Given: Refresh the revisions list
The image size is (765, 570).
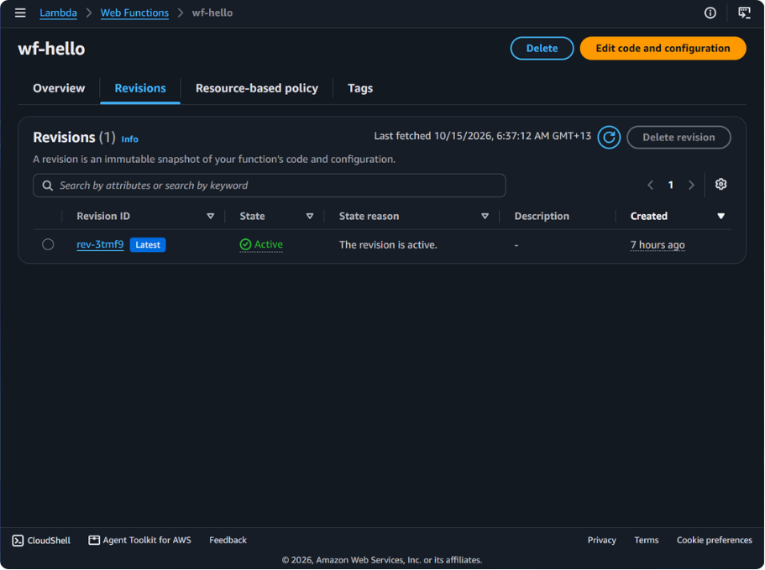Looking at the screenshot, I should point(609,137).
